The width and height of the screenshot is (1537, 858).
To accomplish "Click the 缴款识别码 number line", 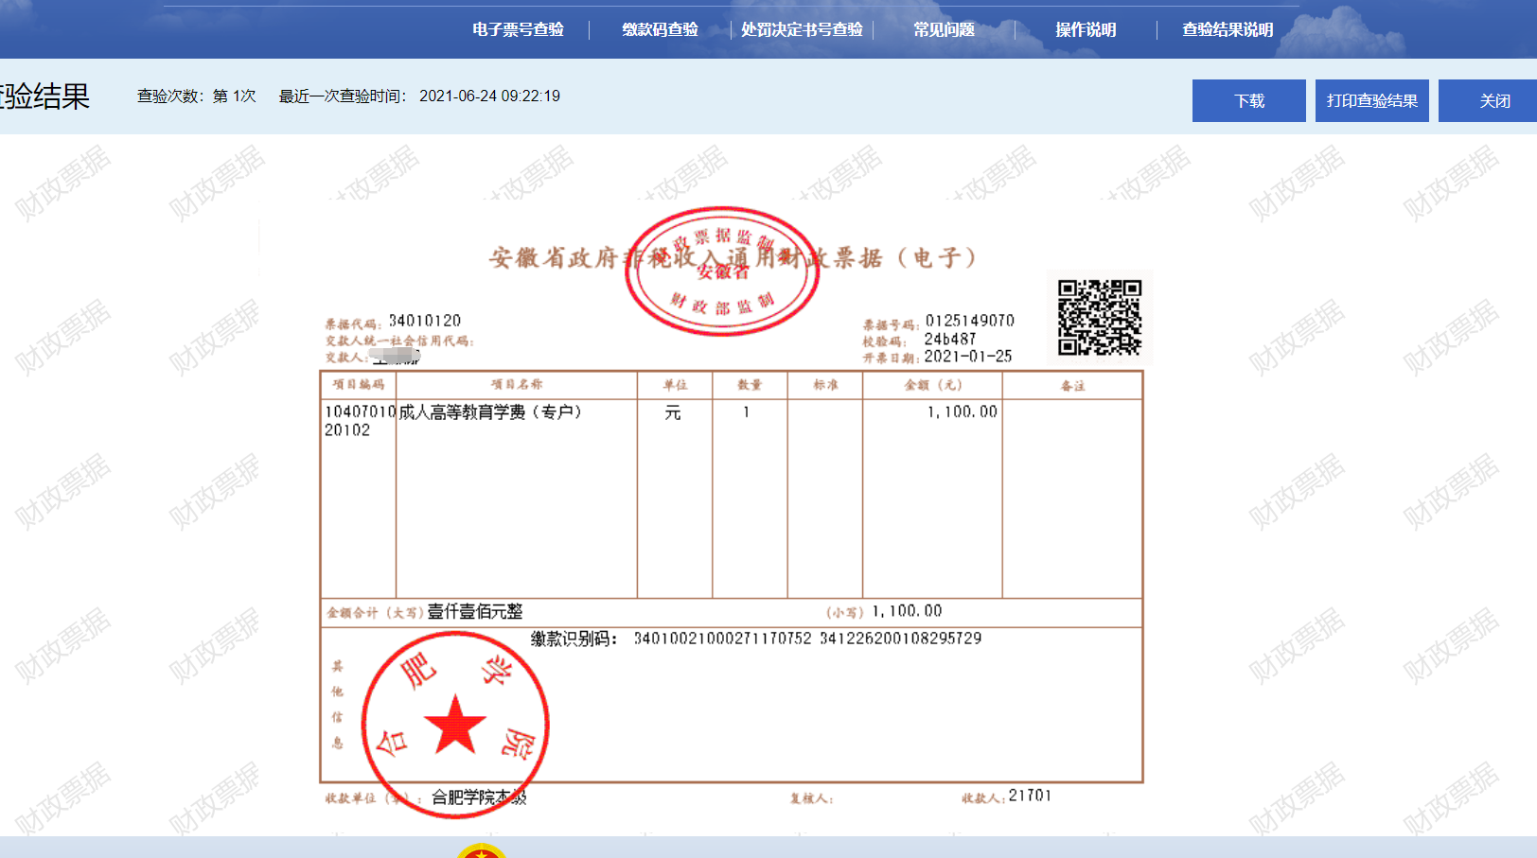I will pos(807,639).
